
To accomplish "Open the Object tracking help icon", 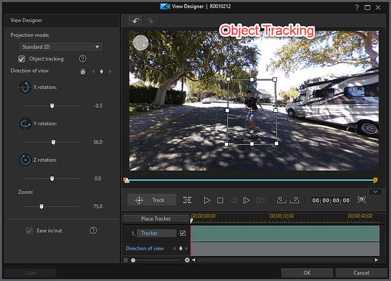I will pos(83,59).
